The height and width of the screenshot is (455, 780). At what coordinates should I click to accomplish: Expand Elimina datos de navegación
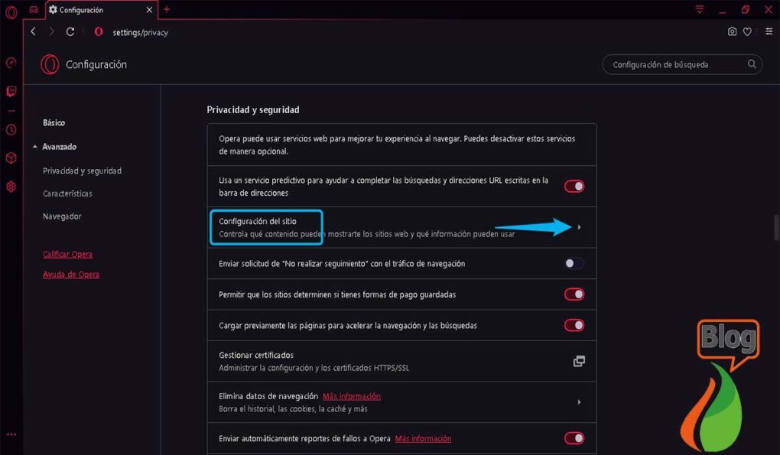pyautogui.click(x=579, y=401)
